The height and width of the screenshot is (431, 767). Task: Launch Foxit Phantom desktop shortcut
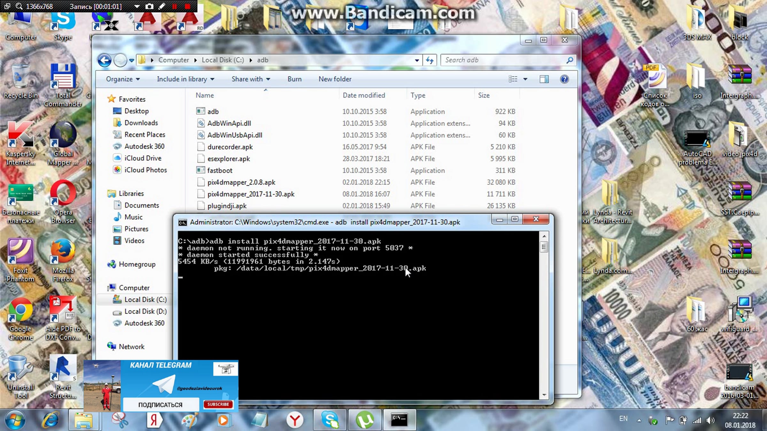(20, 260)
